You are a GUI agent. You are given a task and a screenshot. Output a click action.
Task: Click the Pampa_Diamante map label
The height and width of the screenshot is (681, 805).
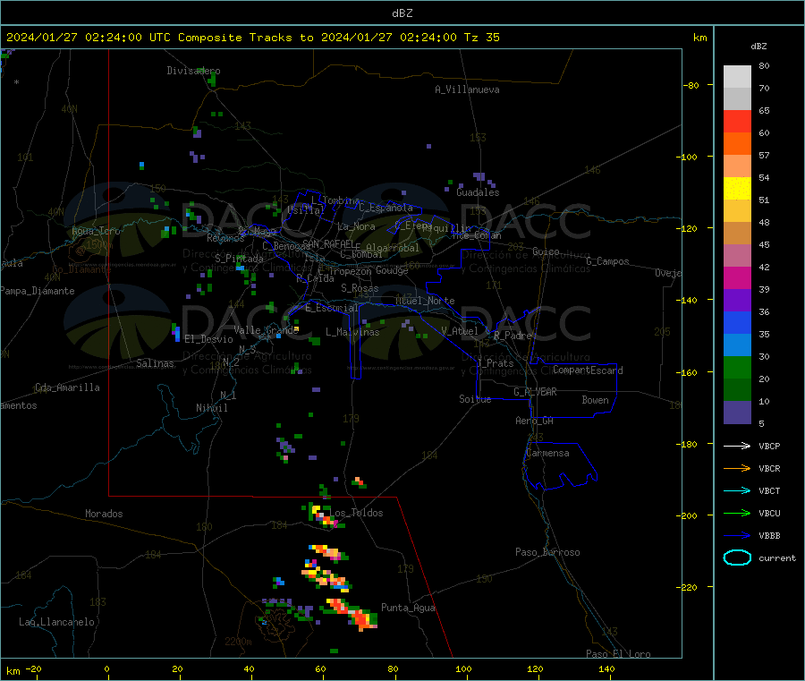point(37,291)
